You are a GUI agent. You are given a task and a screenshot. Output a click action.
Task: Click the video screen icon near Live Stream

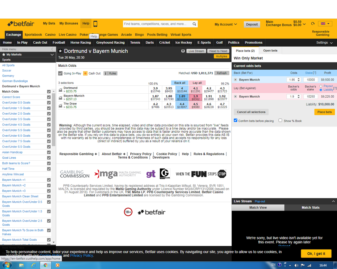click(183, 51)
